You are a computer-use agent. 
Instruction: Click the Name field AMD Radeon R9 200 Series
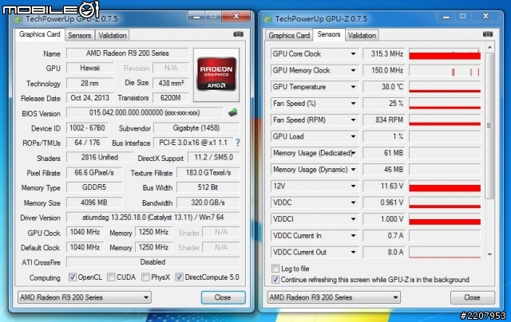coord(128,53)
